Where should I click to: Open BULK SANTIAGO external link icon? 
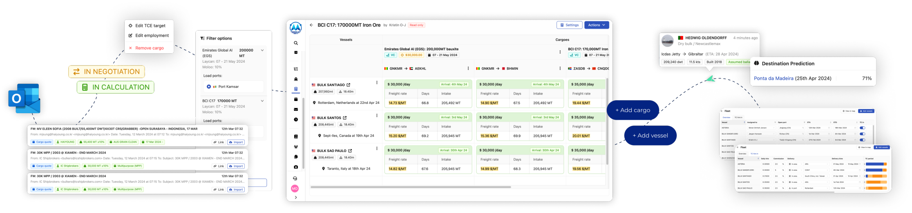coord(349,85)
